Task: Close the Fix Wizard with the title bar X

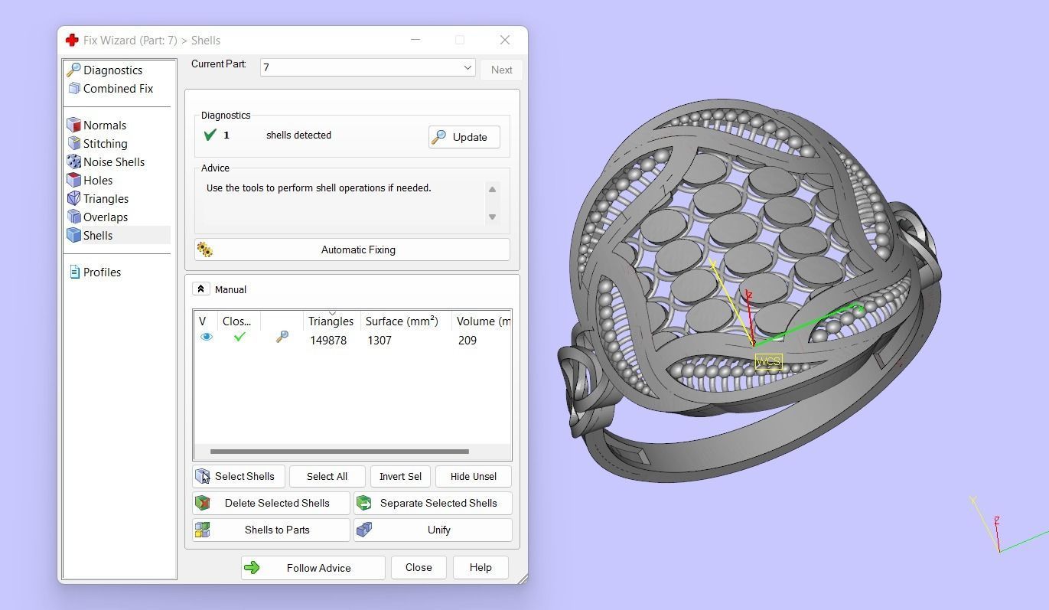Action: click(505, 40)
